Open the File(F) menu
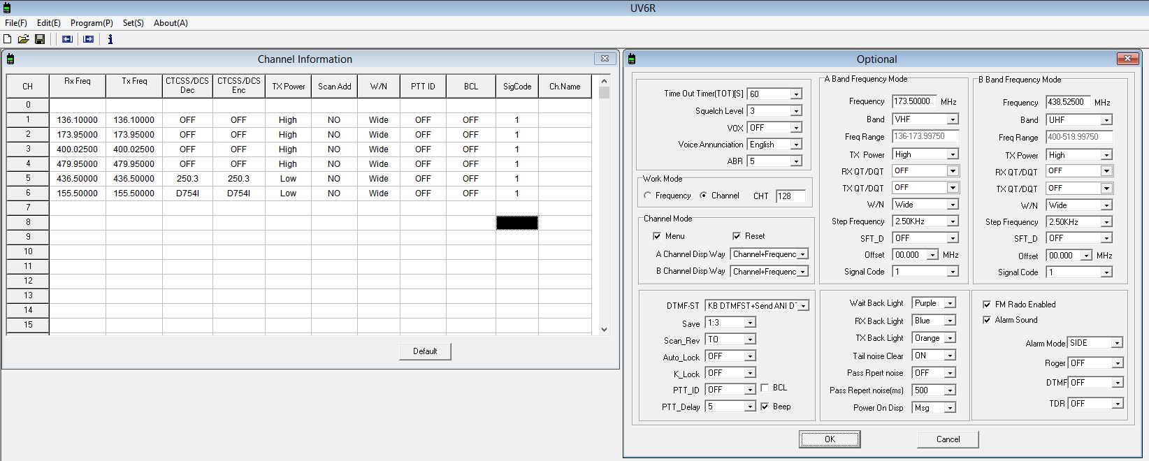1149x461 pixels. point(16,23)
